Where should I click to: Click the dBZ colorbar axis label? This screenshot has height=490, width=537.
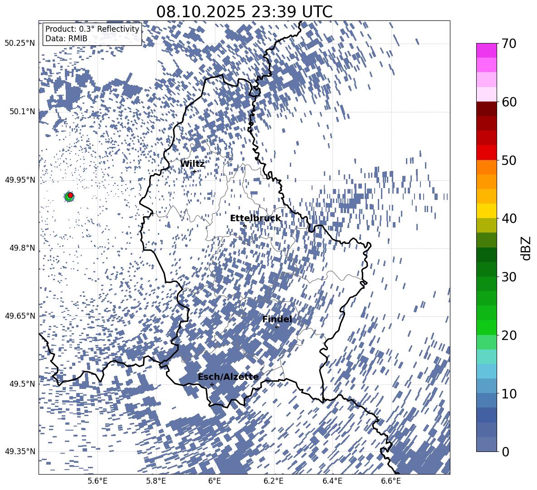525,248
